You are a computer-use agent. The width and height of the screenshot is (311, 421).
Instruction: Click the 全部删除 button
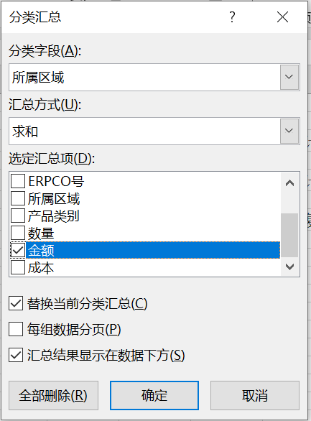(53, 395)
